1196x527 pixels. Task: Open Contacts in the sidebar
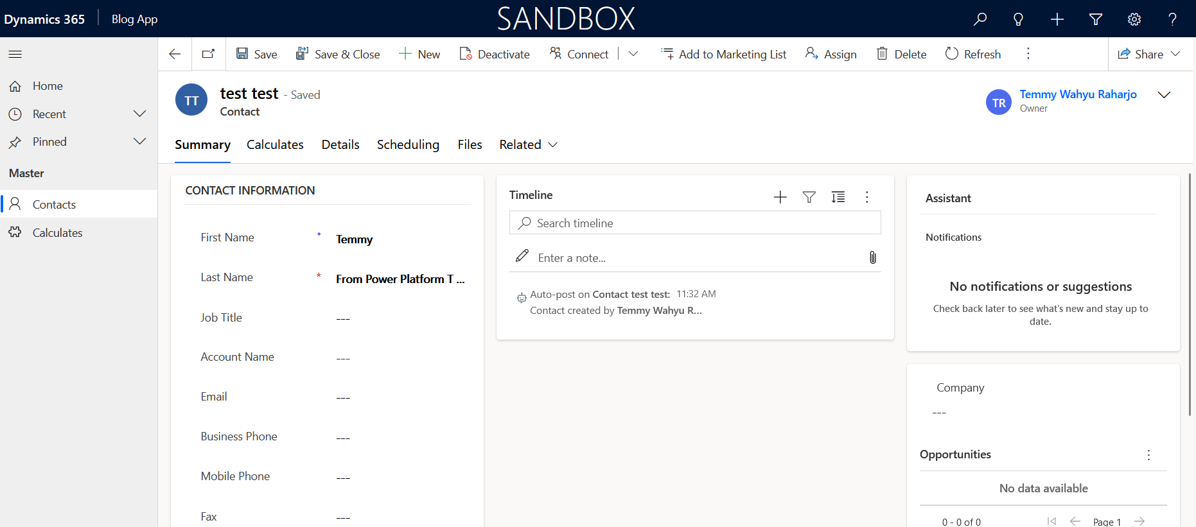(78, 204)
